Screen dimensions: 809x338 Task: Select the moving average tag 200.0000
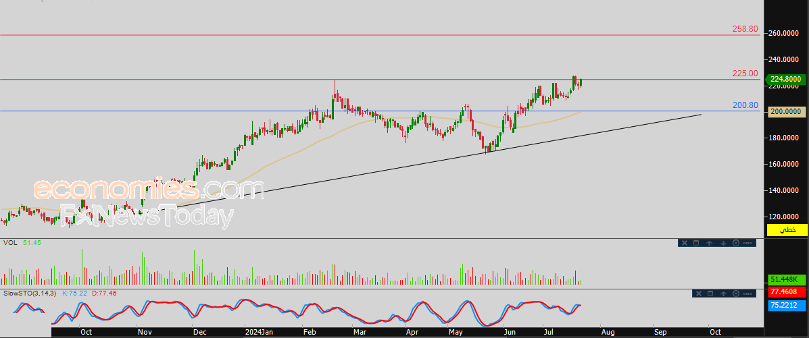tap(787, 111)
